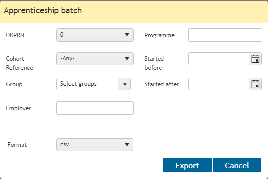Click the Started after label

pyautogui.click(x=161, y=84)
